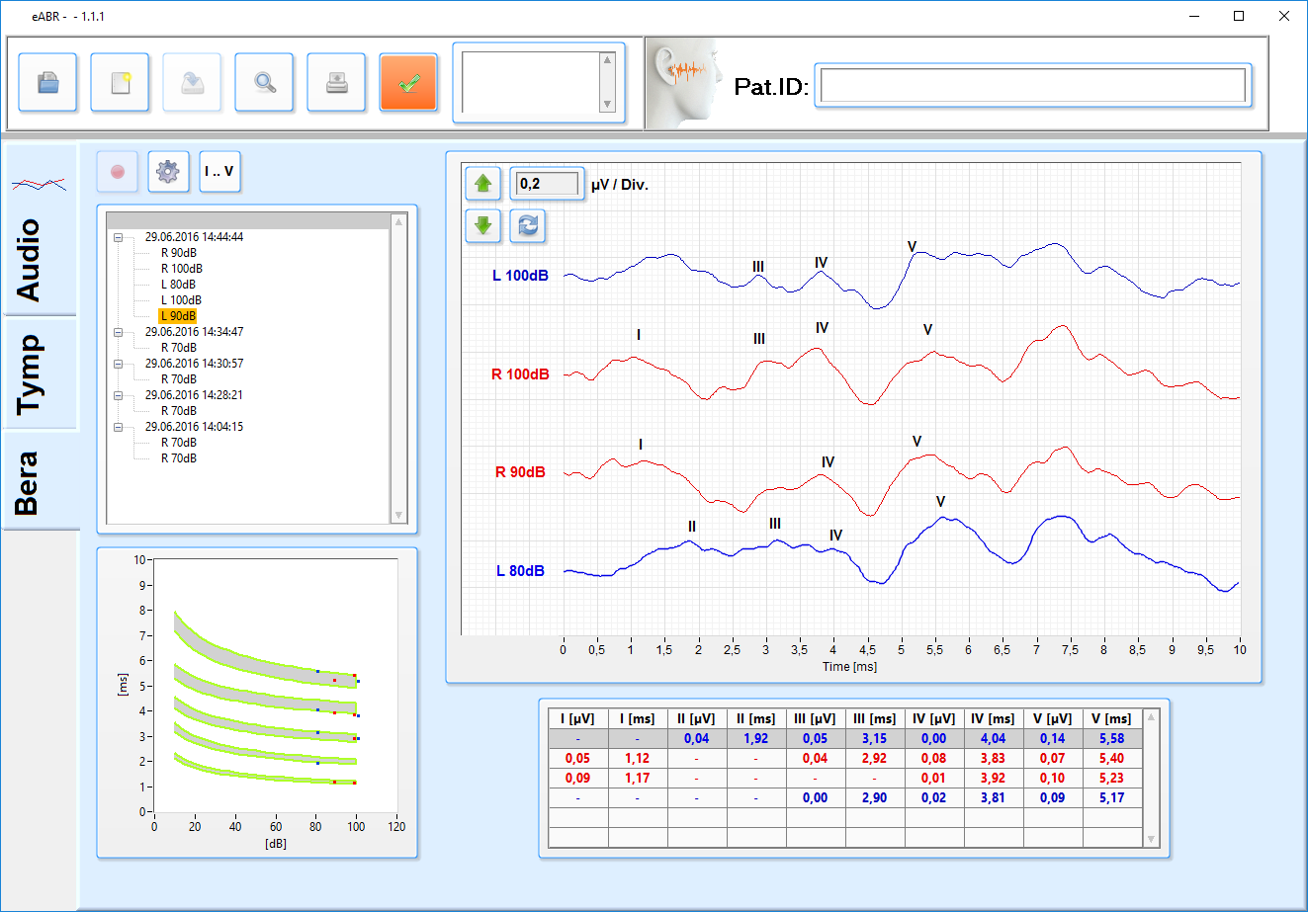Viewport: 1308px width, 912px height.
Task: Create new record with blank page icon
Action: [120, 82]
